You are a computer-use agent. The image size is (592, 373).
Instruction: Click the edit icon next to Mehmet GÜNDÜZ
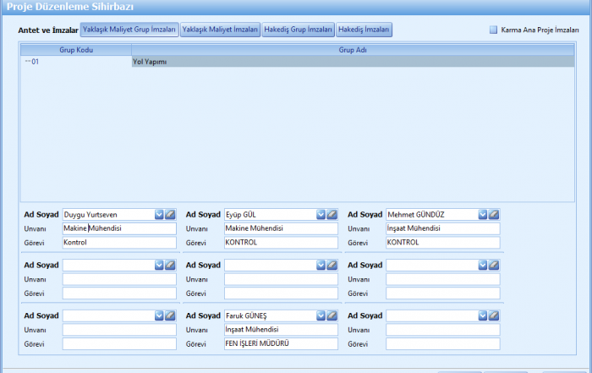coord(494,215)
